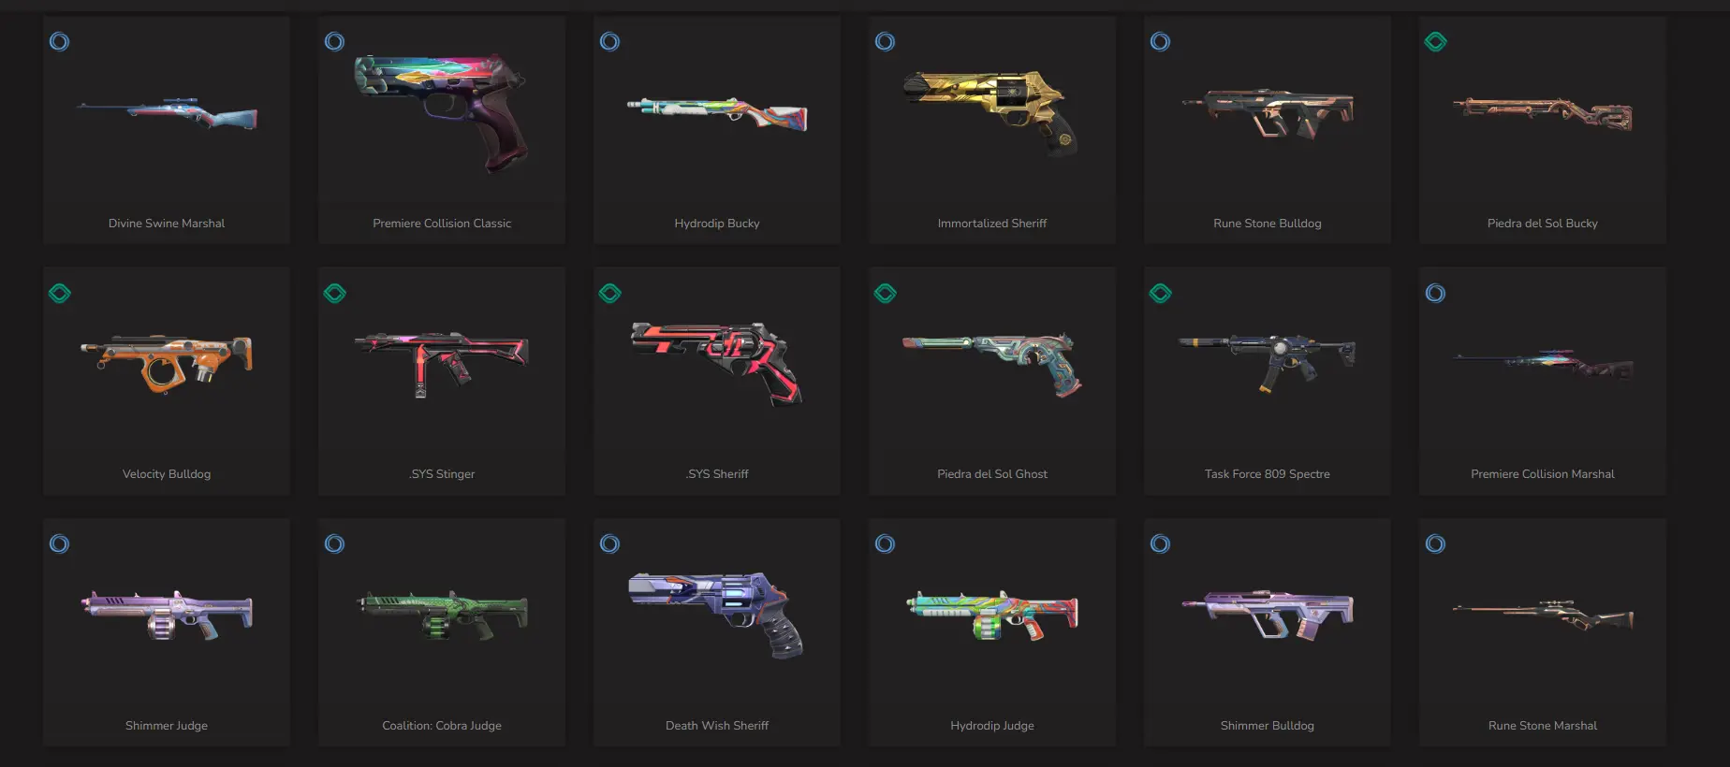Click the blue tier icon on Death Wish Sheriff
The width and height of the screenshot is (1730, 767).
[609, 543]
